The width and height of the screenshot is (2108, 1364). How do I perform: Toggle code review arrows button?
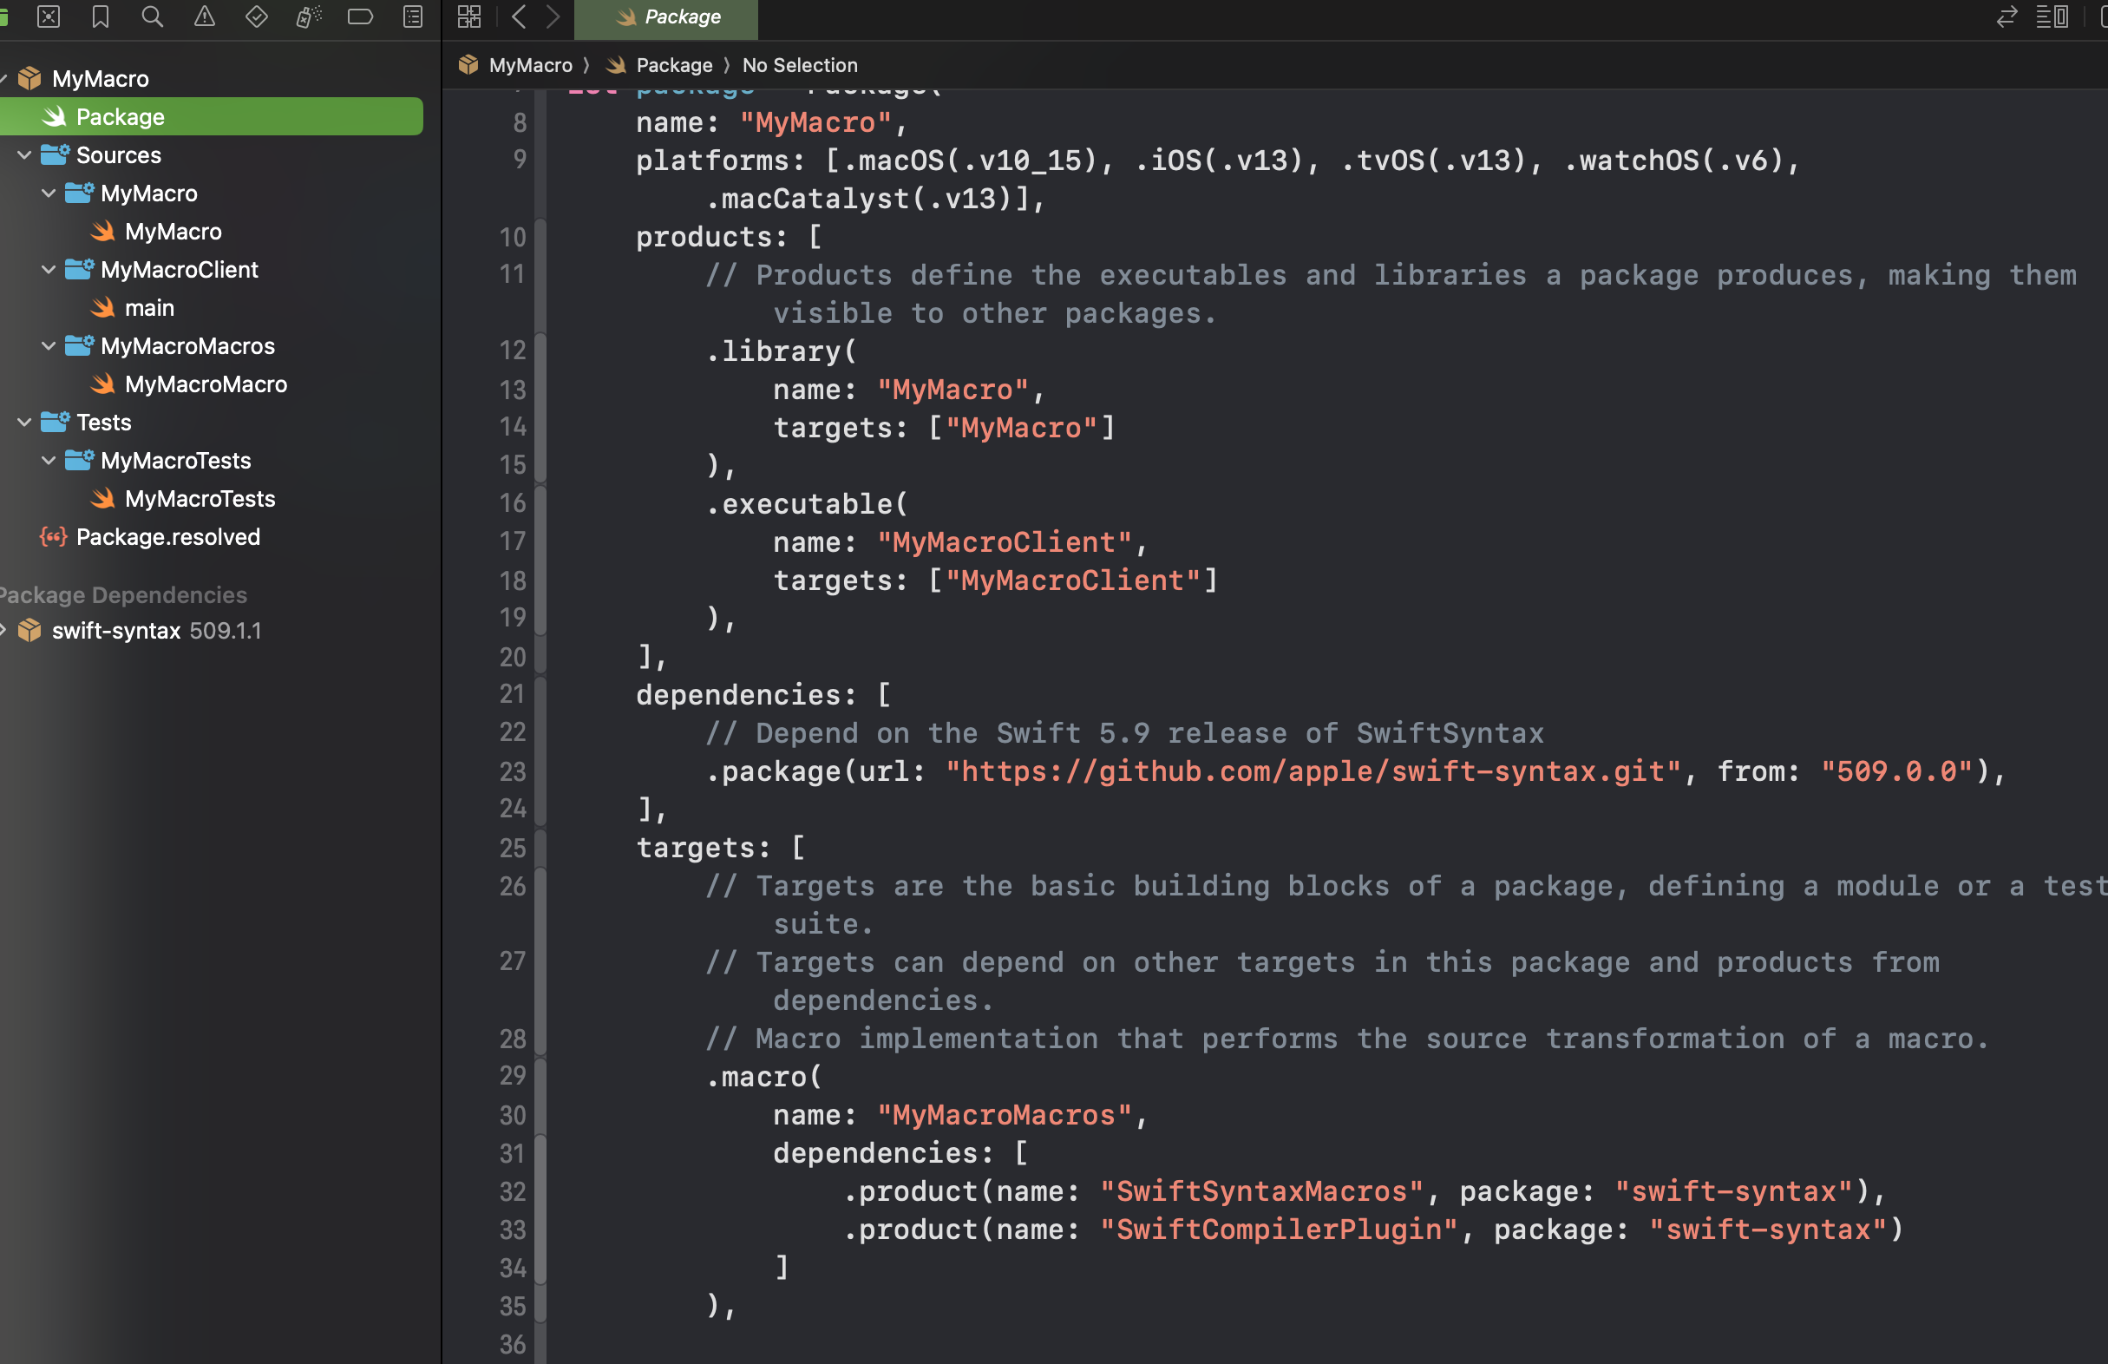point(2007,16)
